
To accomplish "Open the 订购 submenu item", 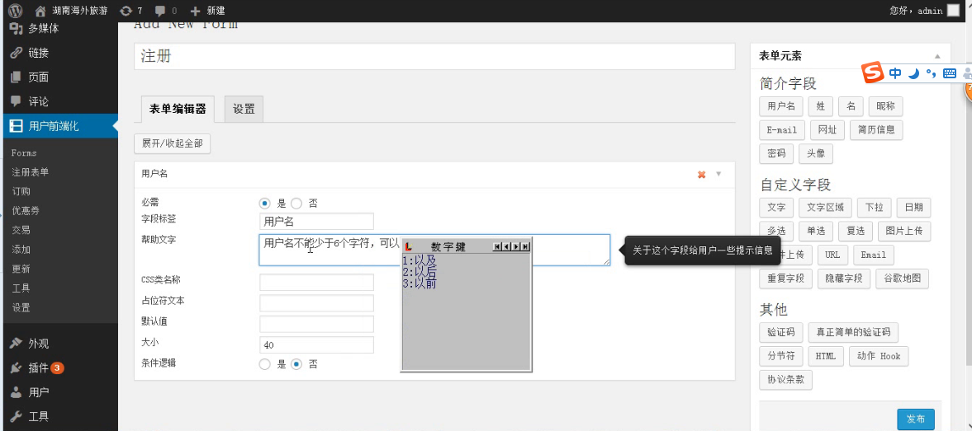I will click(x=21, y=191).
